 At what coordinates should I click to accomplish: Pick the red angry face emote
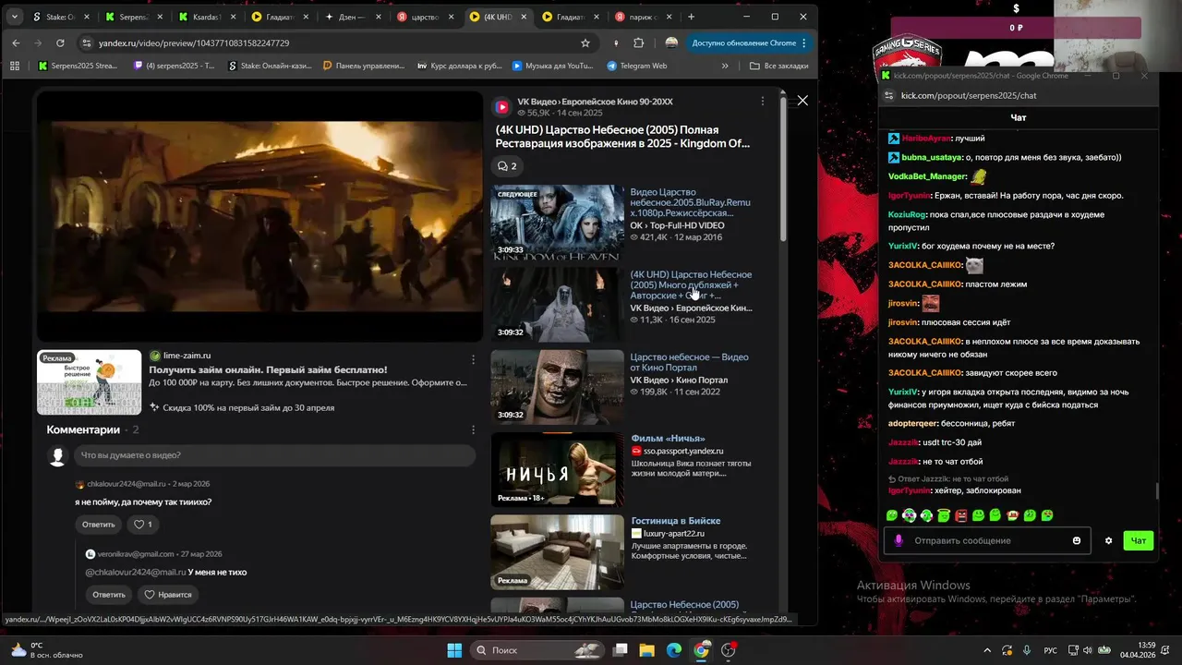click(x=961, y=515)
